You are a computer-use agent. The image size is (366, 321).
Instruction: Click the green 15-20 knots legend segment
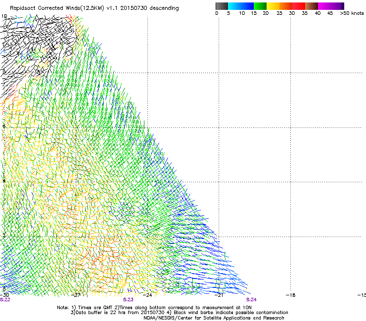pyautogui.click(x=260, y=6)
